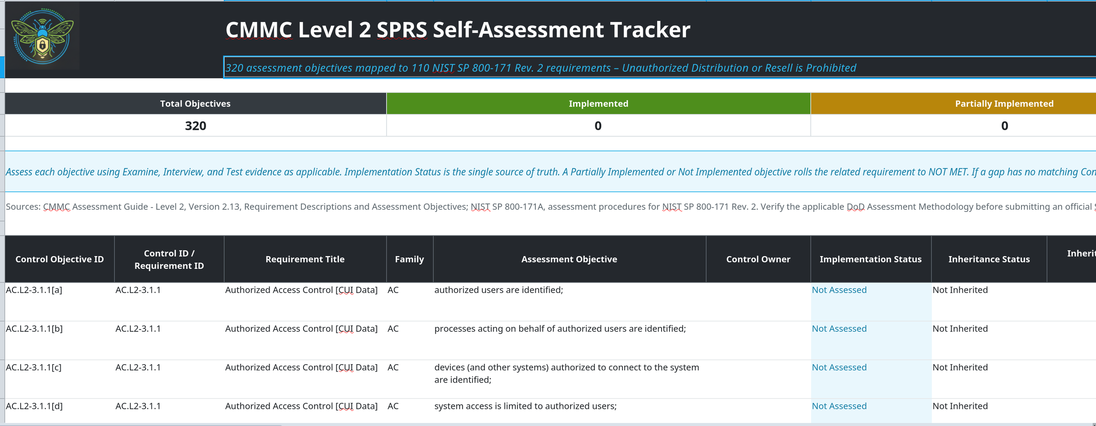Open Not Inherited dropdown in the AC.L2-3.1.1[a] row
This screenshot has width=1096, height=426.
pos(989,302)
